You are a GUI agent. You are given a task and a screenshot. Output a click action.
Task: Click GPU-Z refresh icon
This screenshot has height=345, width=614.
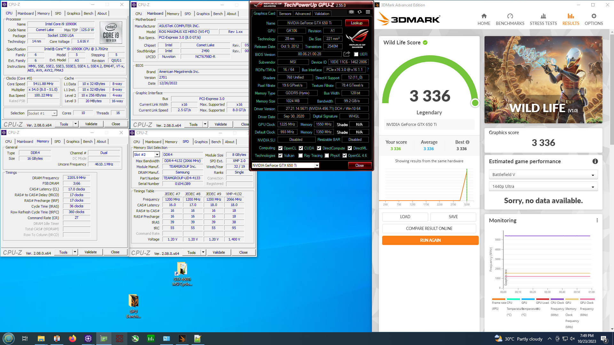click(x=360, y=12)
